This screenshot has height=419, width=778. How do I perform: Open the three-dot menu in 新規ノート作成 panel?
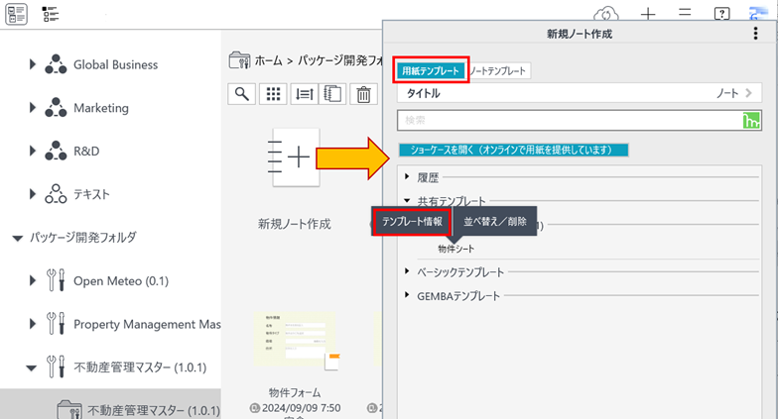755,34
